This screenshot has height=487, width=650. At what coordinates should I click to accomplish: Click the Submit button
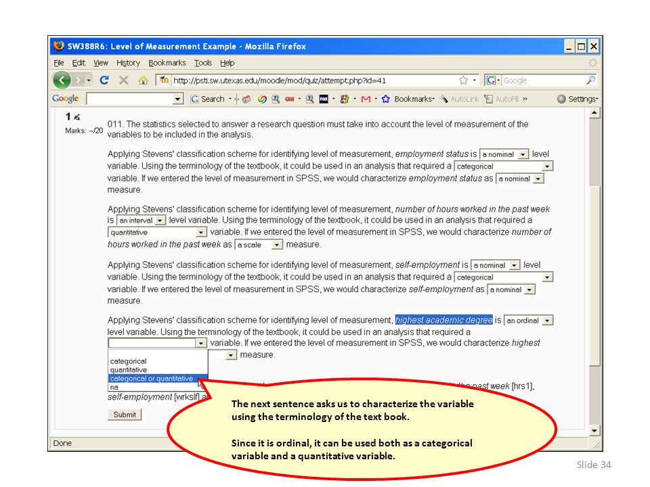125,415
